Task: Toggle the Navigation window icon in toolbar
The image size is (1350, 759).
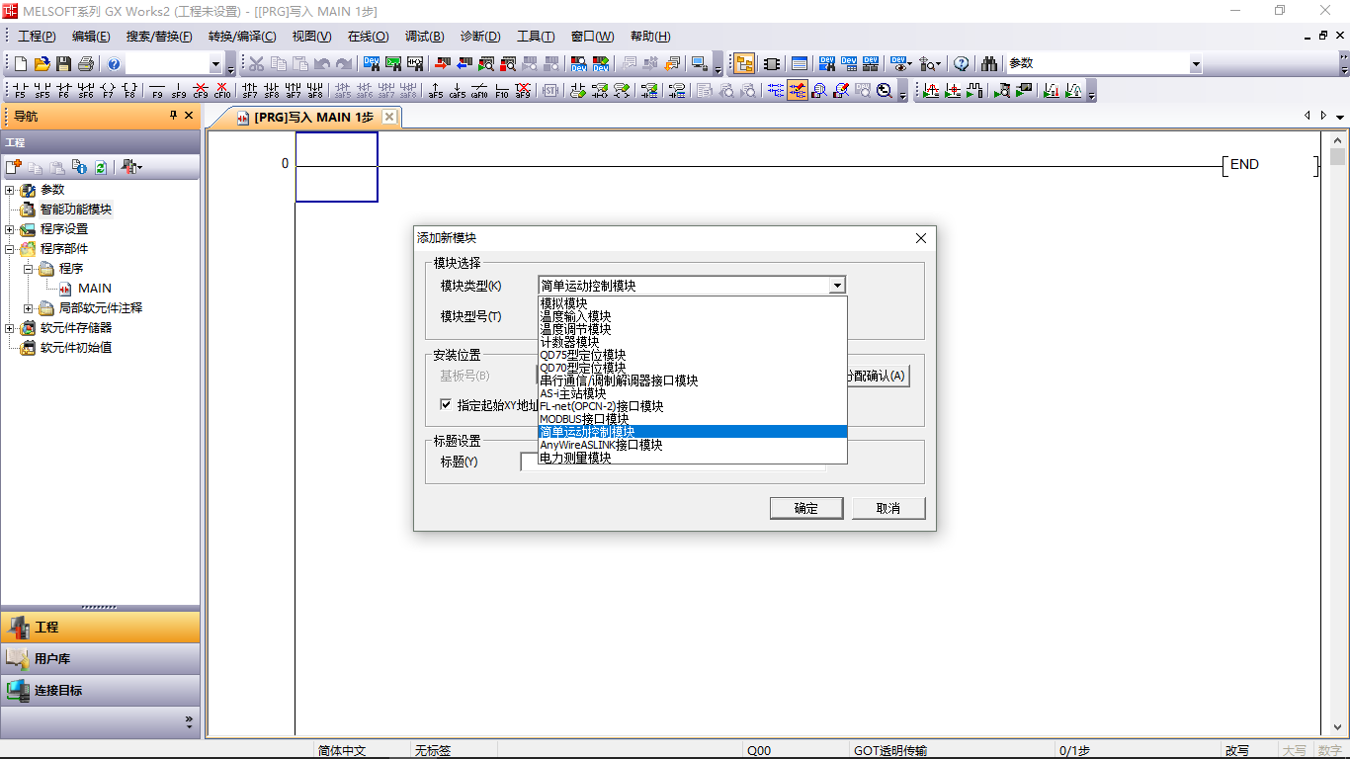Action: pyautogui.click(x=744, y=64)
